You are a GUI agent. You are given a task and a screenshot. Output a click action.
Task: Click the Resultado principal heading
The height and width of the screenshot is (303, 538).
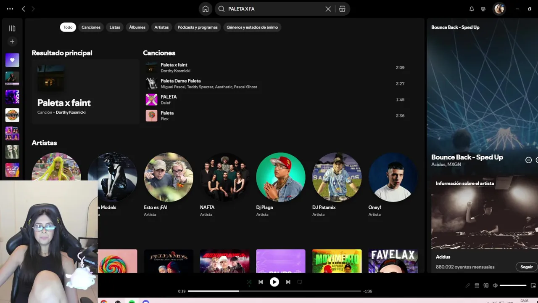click(62, 53)
